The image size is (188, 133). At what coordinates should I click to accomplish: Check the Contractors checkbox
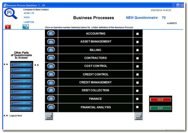138,58
